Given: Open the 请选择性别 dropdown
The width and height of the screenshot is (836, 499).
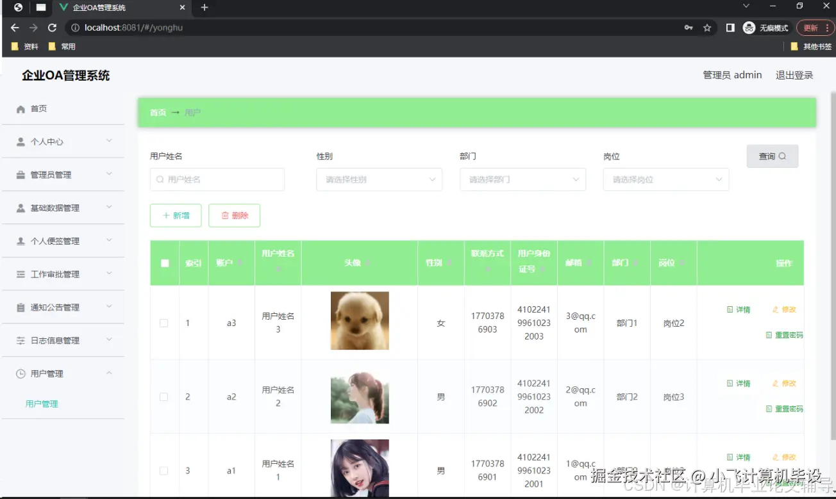Looking at the screenshot, I should pos(379,179).
